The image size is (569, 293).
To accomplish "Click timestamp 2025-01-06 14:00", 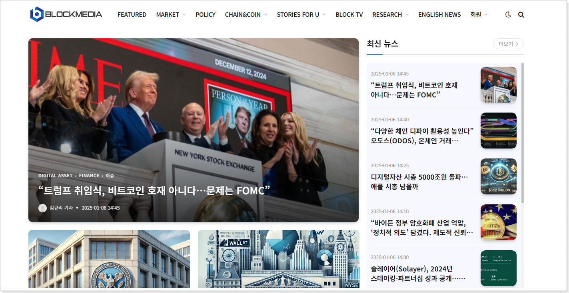I will pos(390,257).
